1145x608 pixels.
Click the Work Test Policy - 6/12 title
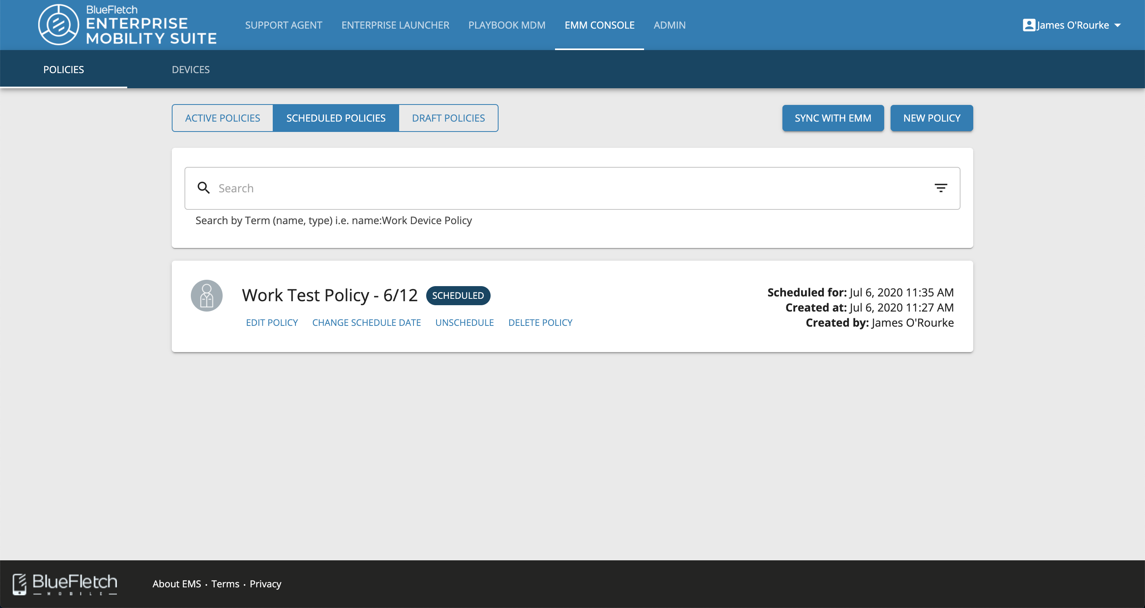coord(329,295)
